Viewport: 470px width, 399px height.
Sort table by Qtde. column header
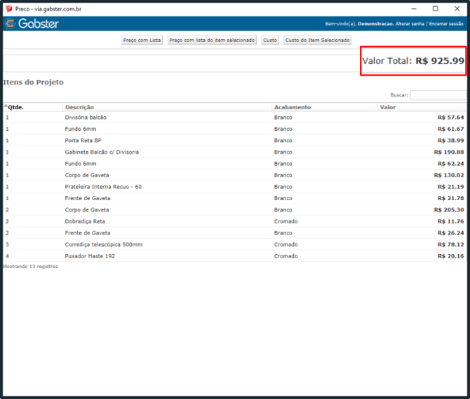15,107
